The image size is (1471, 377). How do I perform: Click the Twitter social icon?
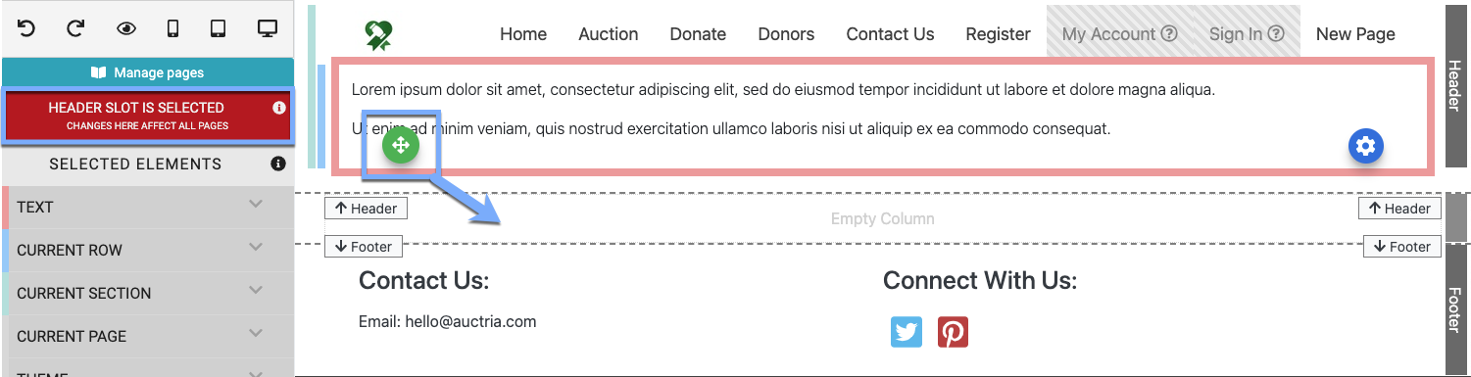[907, 332]
